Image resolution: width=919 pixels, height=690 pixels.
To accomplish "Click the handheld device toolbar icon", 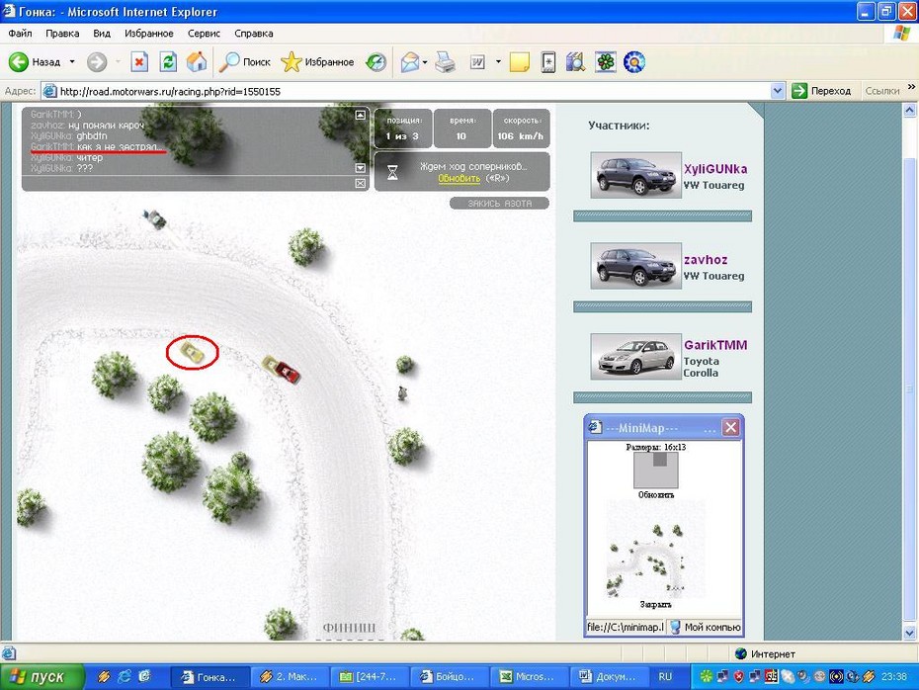I will pos(548,61).
